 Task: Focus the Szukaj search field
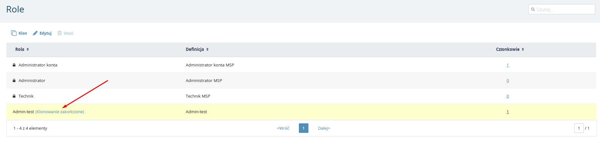(561, 9)
